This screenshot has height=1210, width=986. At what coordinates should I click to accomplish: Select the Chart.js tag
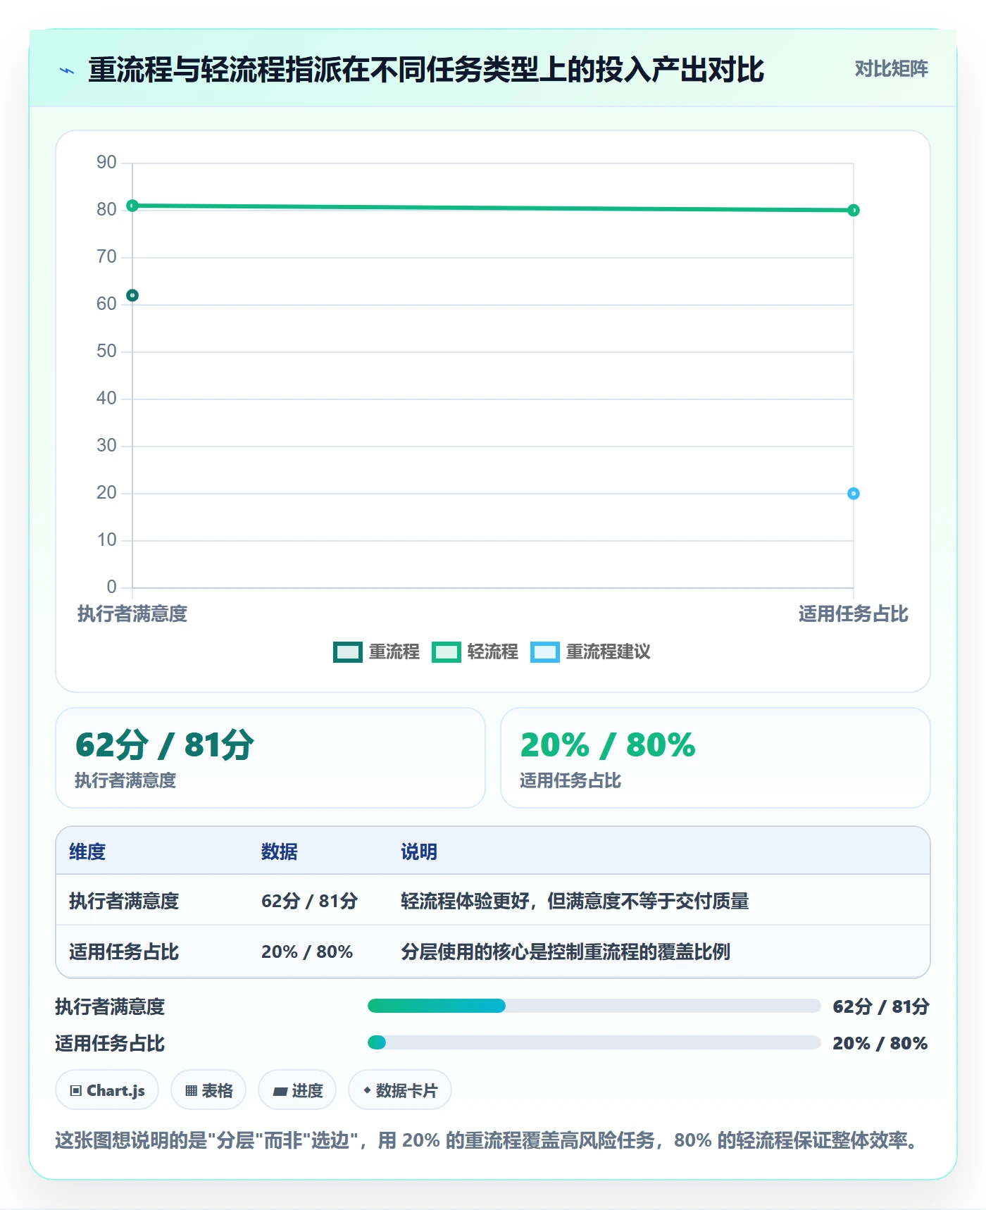(107, 1090)
